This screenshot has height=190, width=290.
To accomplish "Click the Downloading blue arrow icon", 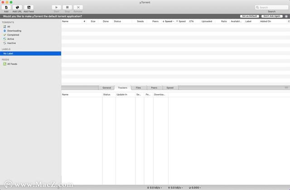I will tap(5, 31).
